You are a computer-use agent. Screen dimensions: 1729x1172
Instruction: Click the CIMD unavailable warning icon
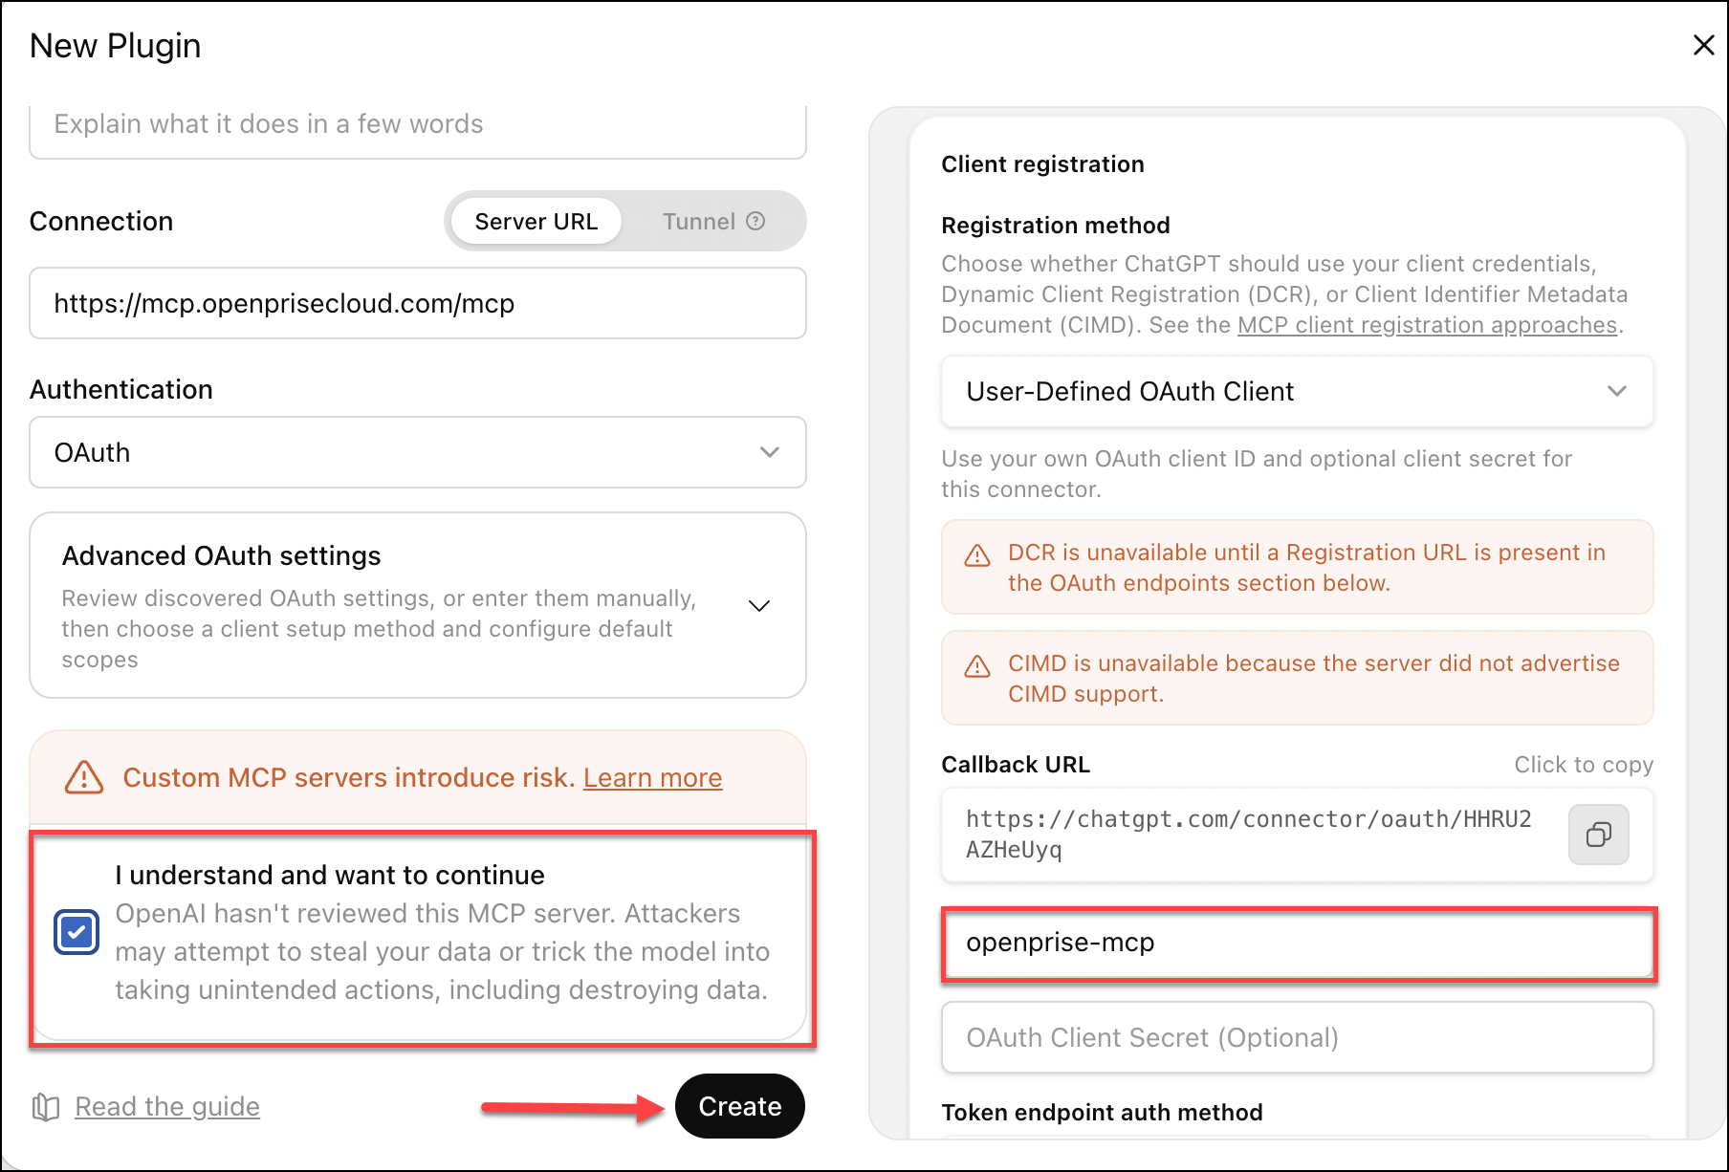(977, 666)
